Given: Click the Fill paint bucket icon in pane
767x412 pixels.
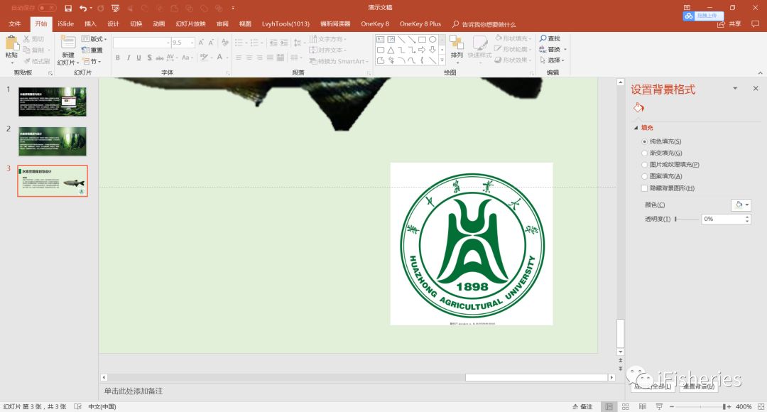Looking at the screenshot, I should point(638,108).
